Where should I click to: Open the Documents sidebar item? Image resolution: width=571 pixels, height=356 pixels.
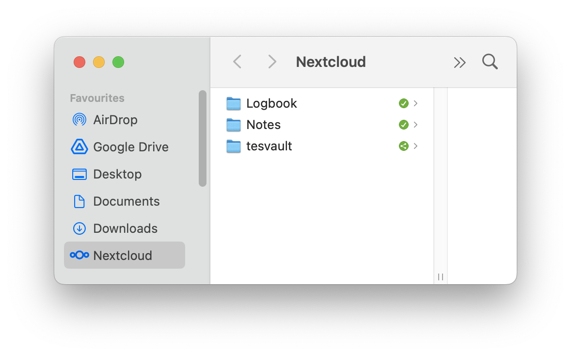[125, 201]
